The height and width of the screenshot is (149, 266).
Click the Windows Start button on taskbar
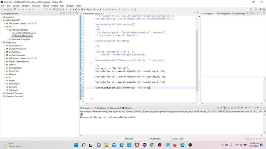click(x=76, y=145)
